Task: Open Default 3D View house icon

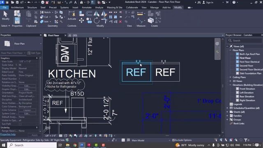Action: [x=81, y=2]
